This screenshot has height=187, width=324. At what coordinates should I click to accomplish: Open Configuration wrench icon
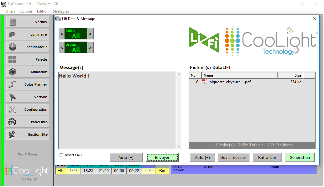[12, 109]
